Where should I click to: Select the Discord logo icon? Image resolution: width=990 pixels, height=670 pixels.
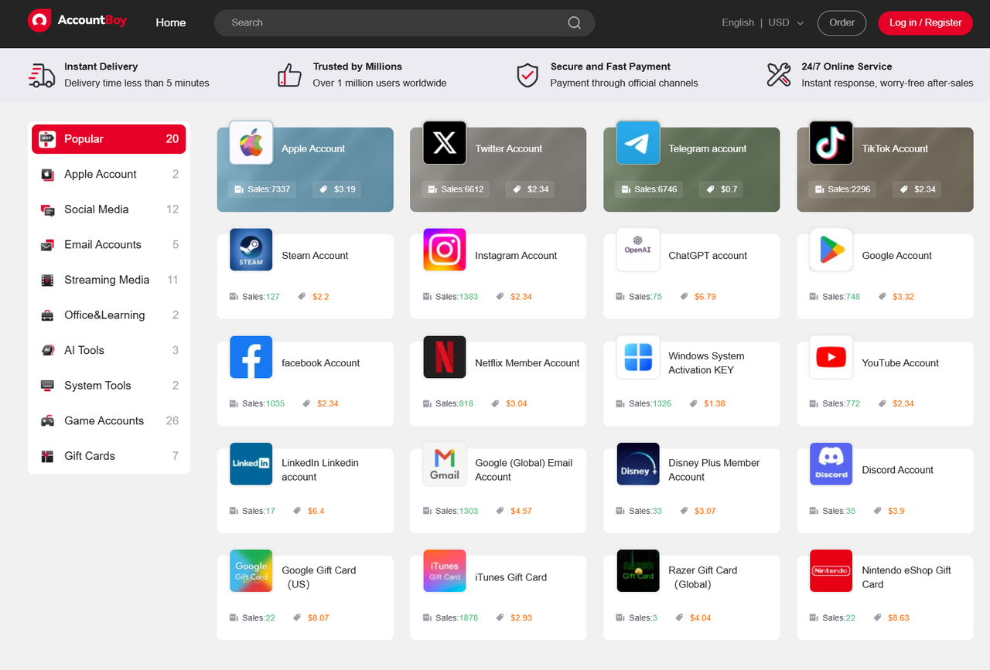coord(831,464)
